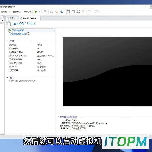Click the description text field
Screen dimensions: 152x152
point(22,81)
